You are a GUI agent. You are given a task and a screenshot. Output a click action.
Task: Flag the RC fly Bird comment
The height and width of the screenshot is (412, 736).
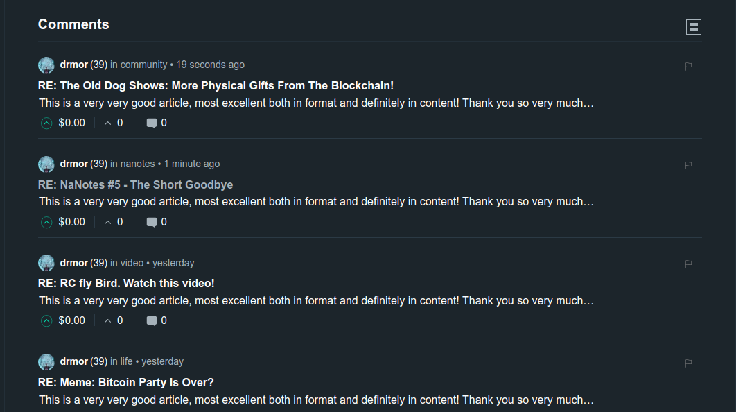coord(688,264)
